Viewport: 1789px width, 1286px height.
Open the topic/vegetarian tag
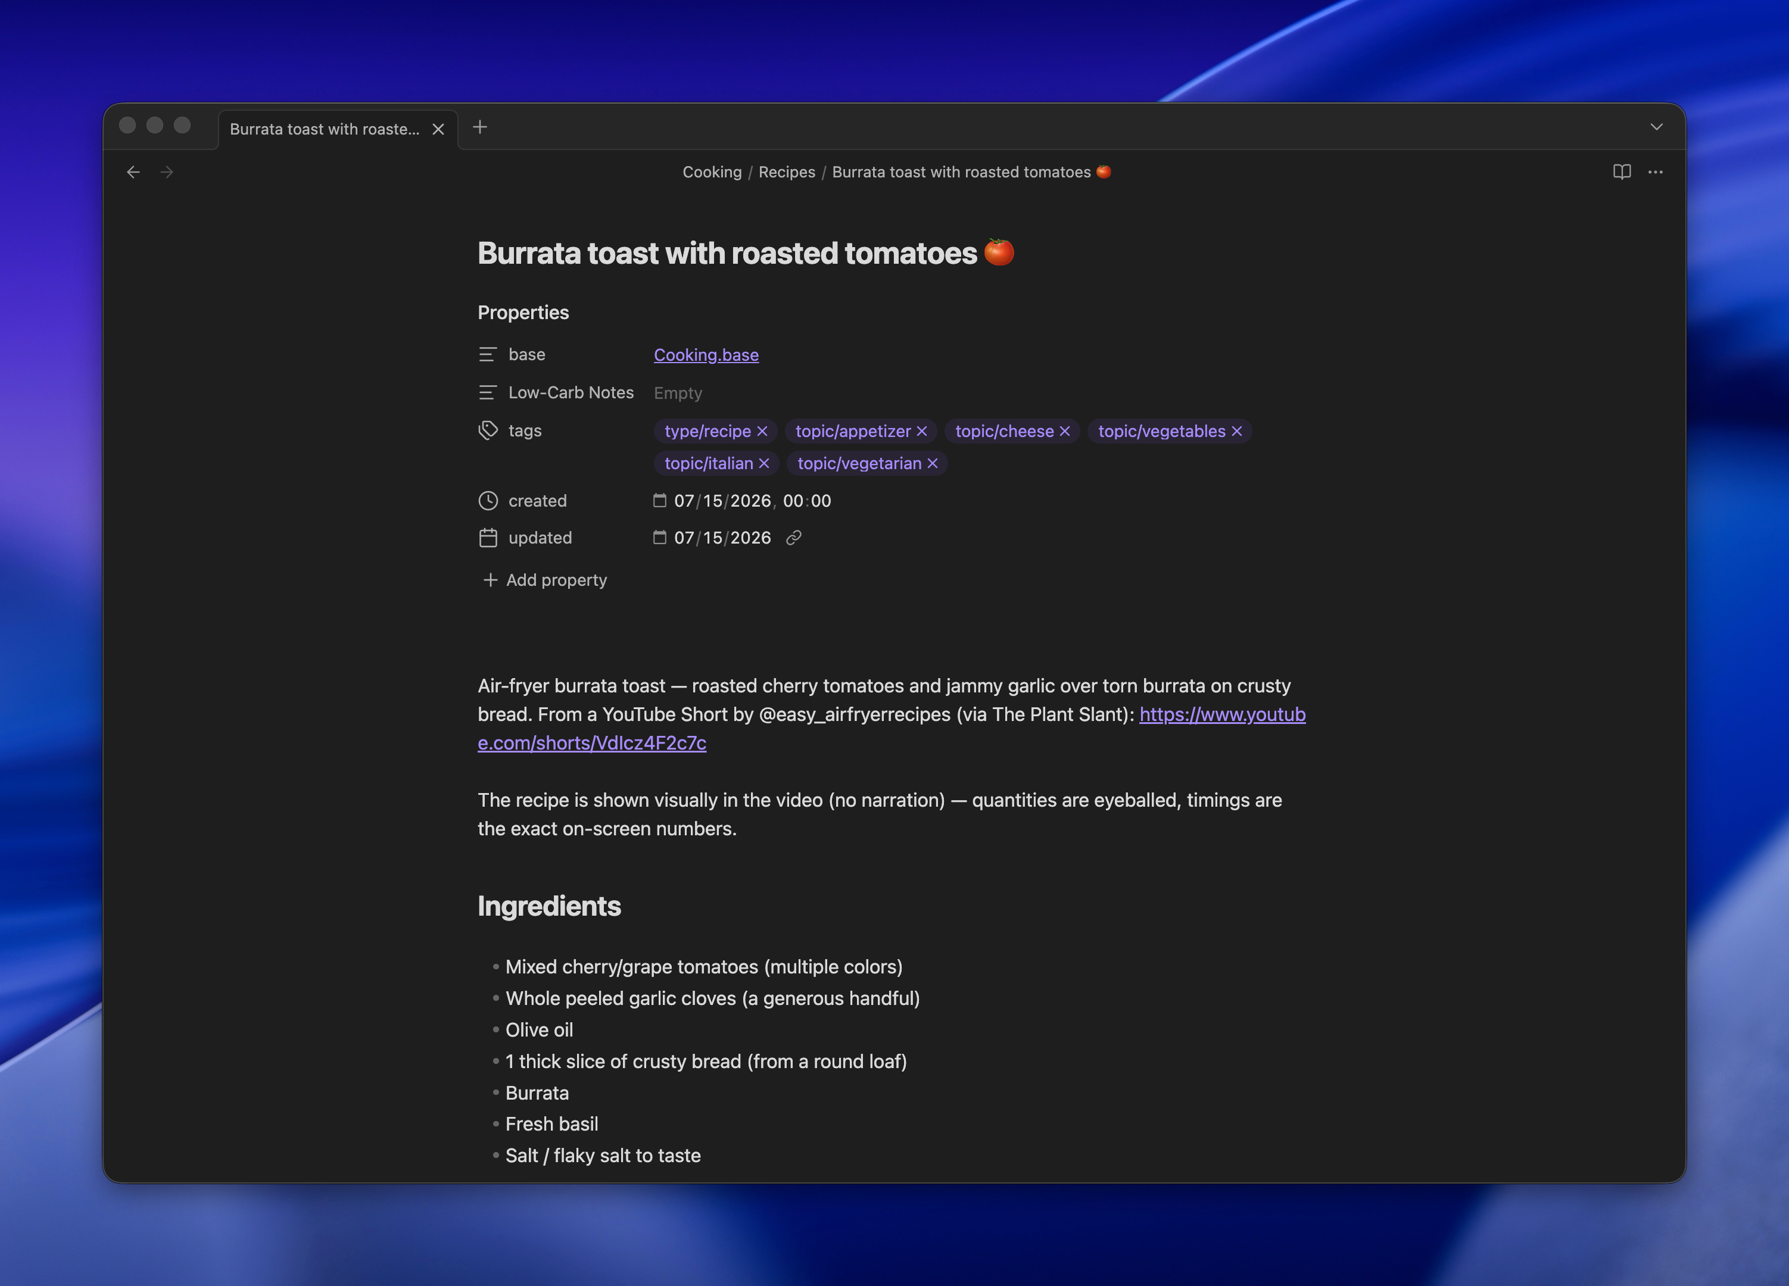tap(859, 464)
